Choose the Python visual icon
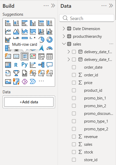 pyautogui.click(x=25, y=65)
